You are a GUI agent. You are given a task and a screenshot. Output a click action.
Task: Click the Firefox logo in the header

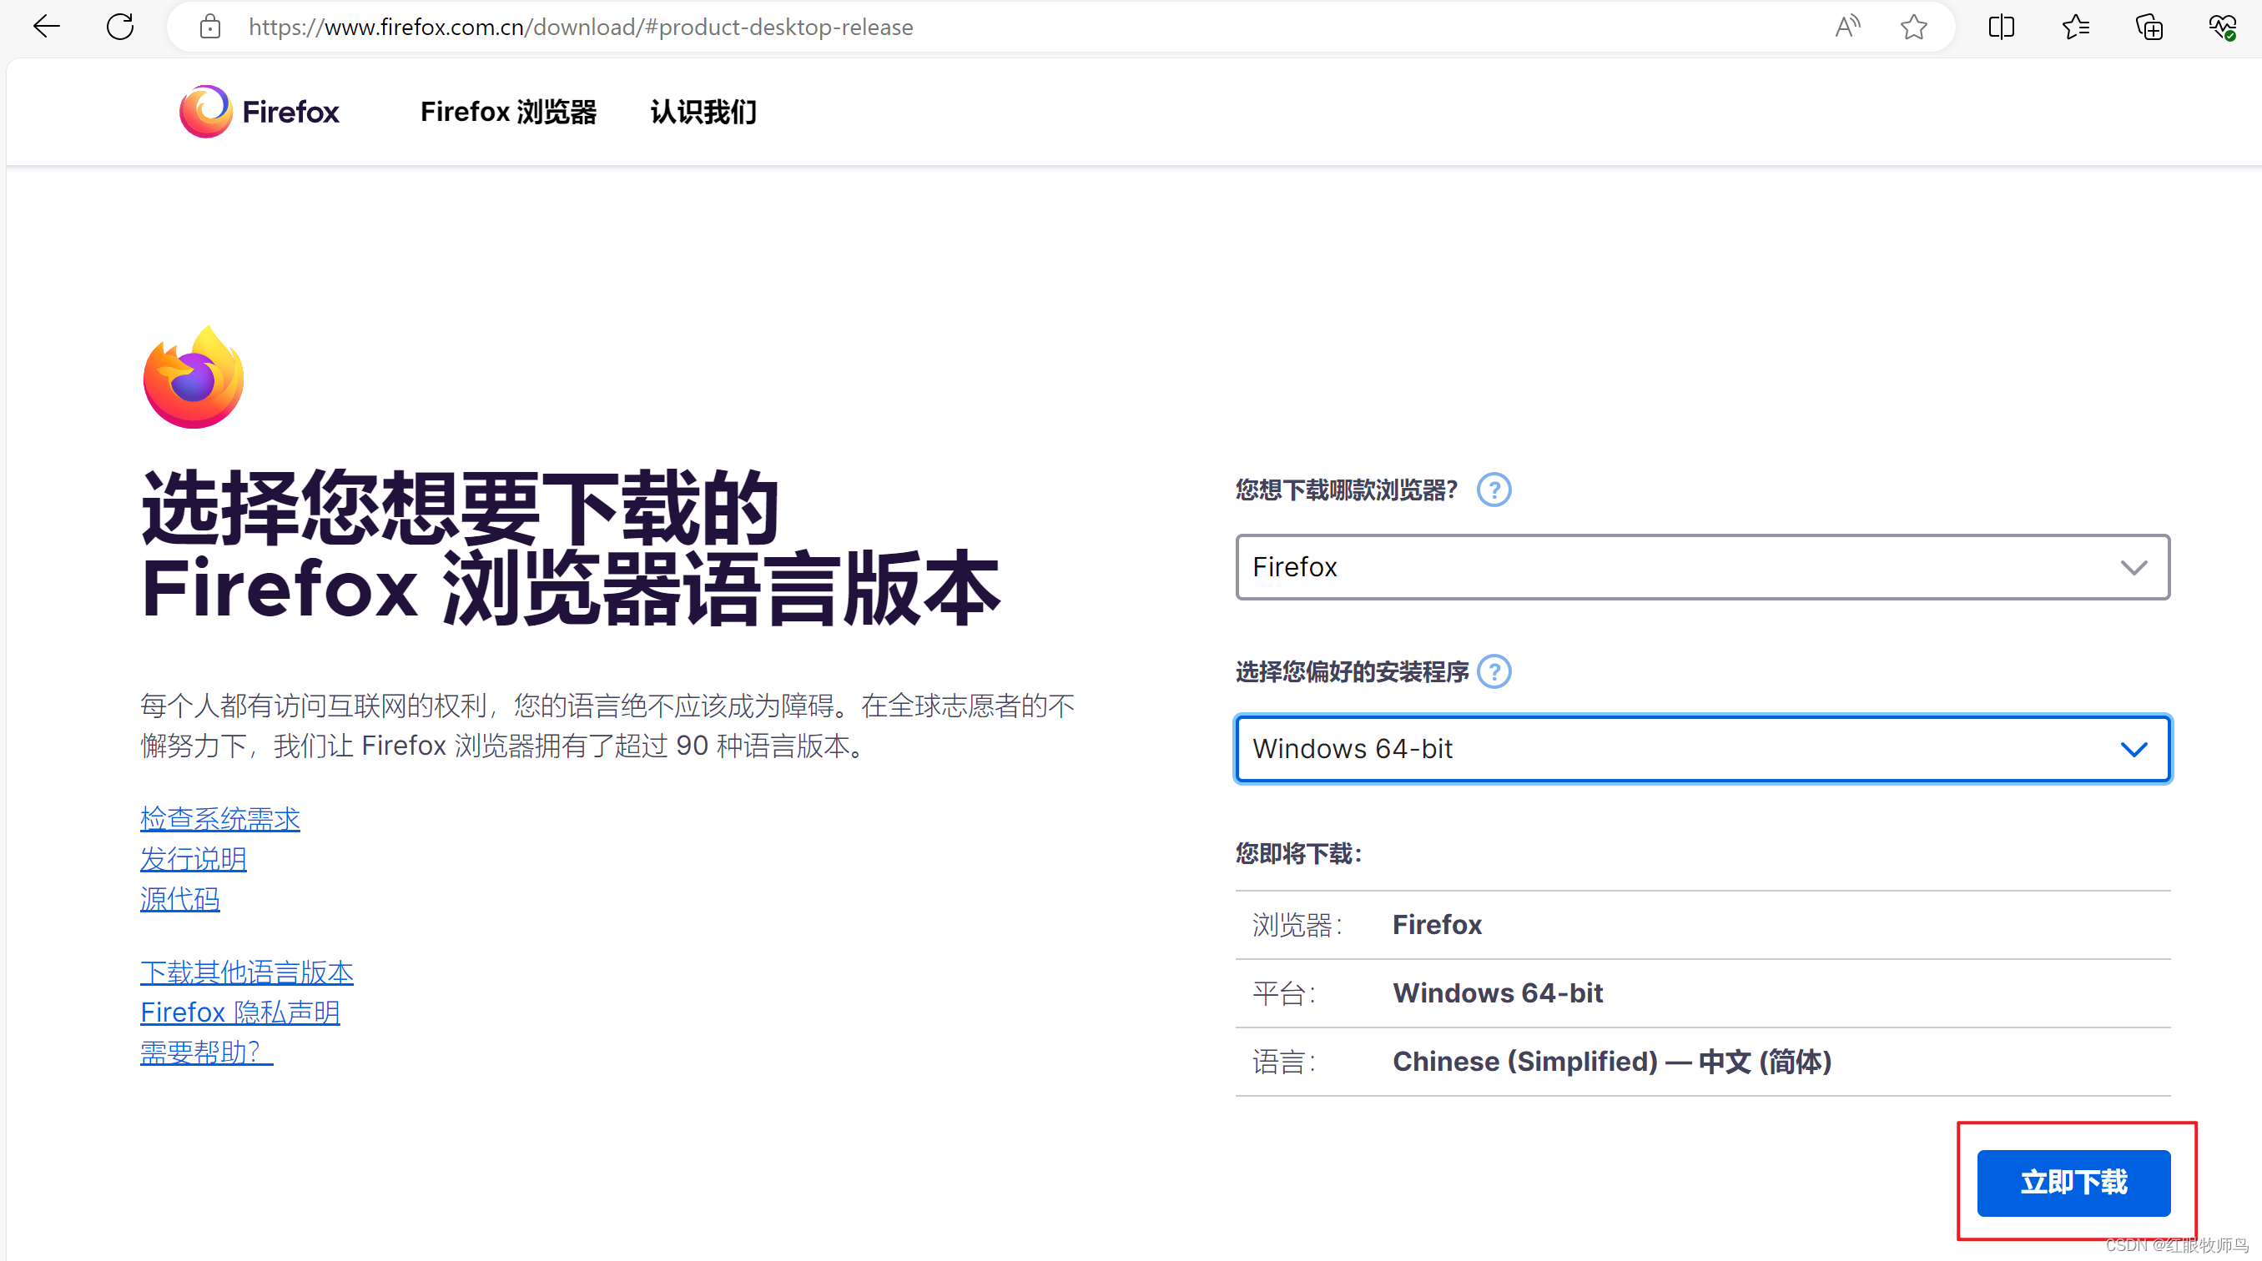259,112
